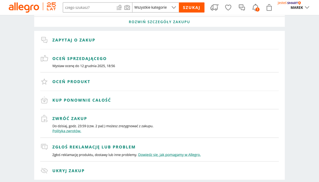The image size is (319, 182).
Task: Open the Wszystkie kategorie dropdown
Action: pos(155,7)
